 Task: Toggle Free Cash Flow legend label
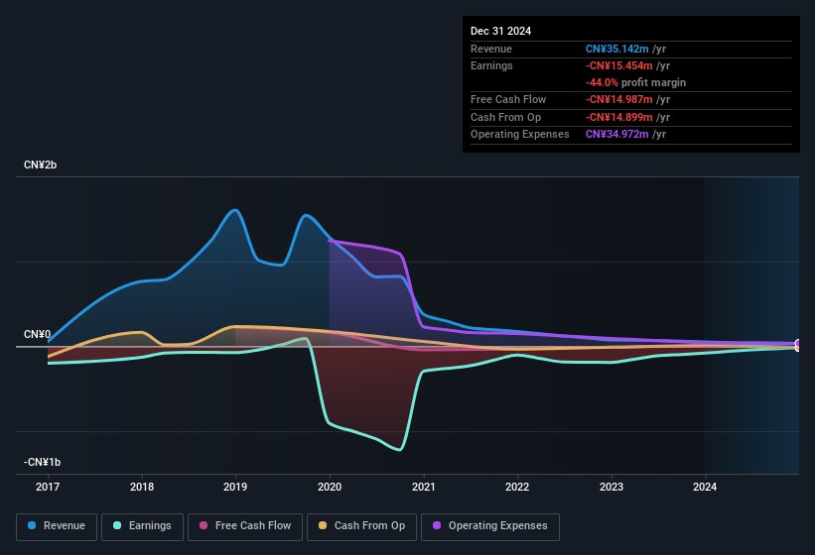coord(253,526)
